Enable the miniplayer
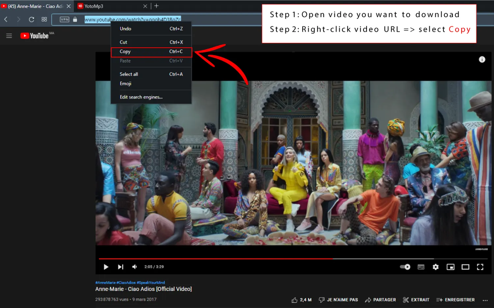This screenshot has height=308, width=494. (450, 267)
